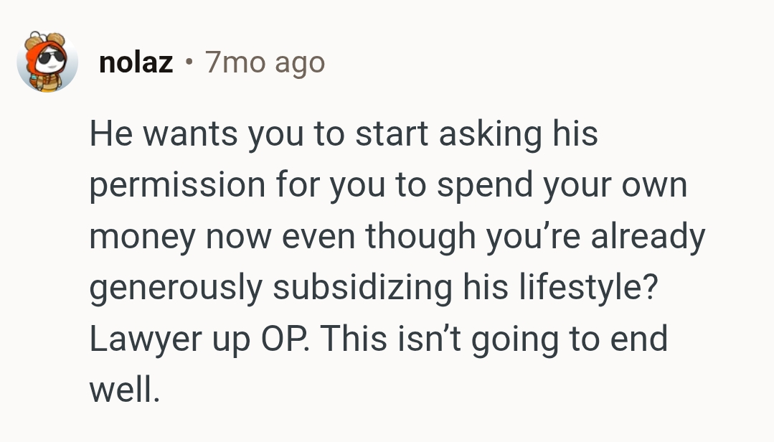Click the word "already" in the comment

(648, 236)
